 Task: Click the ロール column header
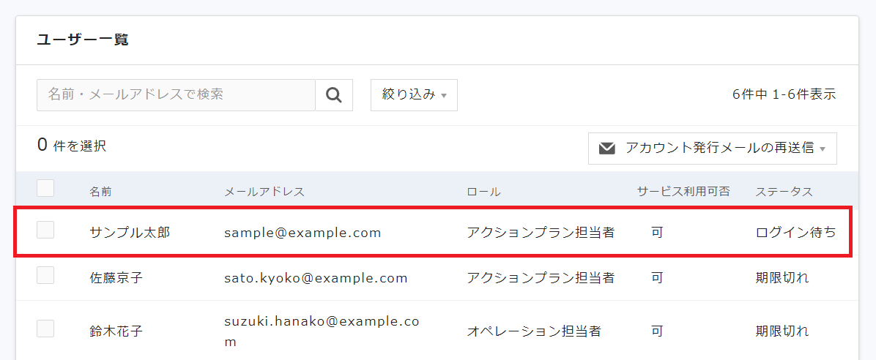tap(484, 192)
